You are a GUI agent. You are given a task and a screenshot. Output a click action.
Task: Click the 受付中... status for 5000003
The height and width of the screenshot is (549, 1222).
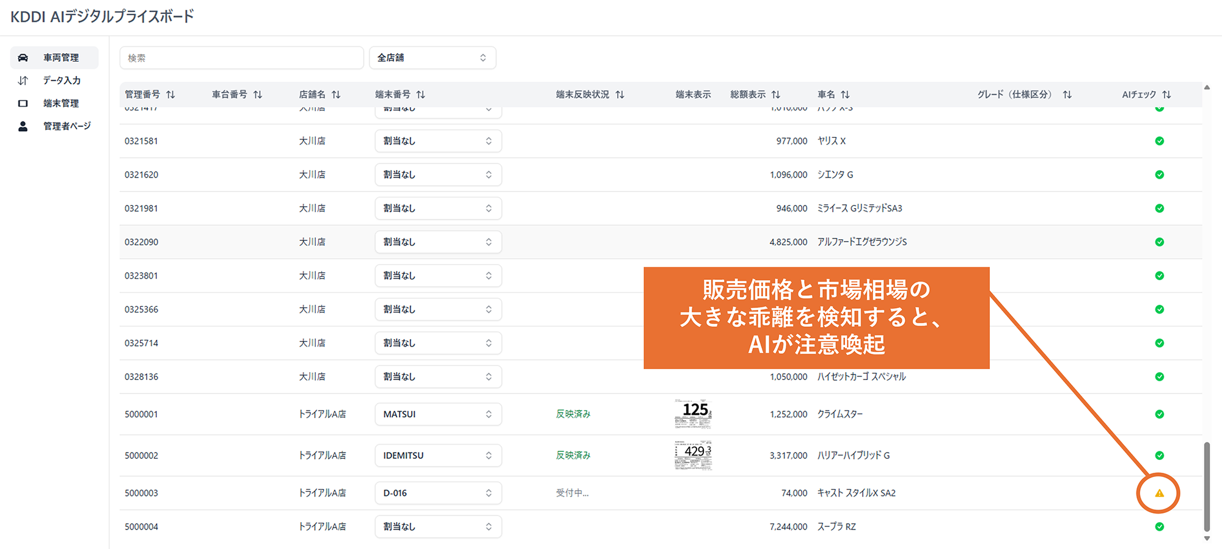pyautogui.click(x=572, y=493)
